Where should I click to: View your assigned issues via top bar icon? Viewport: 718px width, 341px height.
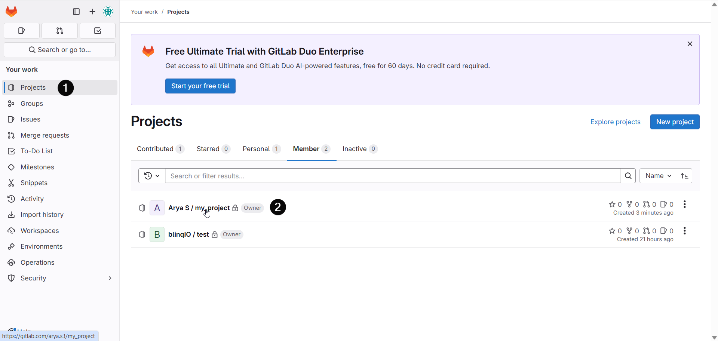(21, 31)
